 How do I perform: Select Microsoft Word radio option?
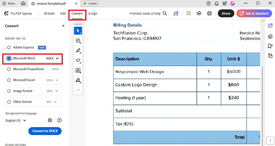coord(9,58)
